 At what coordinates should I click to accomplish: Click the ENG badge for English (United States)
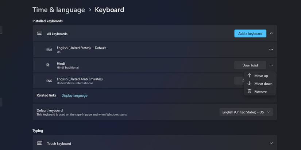(49, 50)
